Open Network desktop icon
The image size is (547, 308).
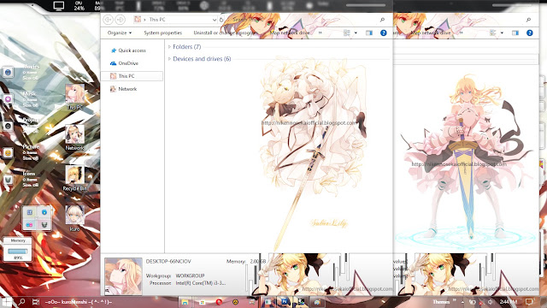[74, 137]
